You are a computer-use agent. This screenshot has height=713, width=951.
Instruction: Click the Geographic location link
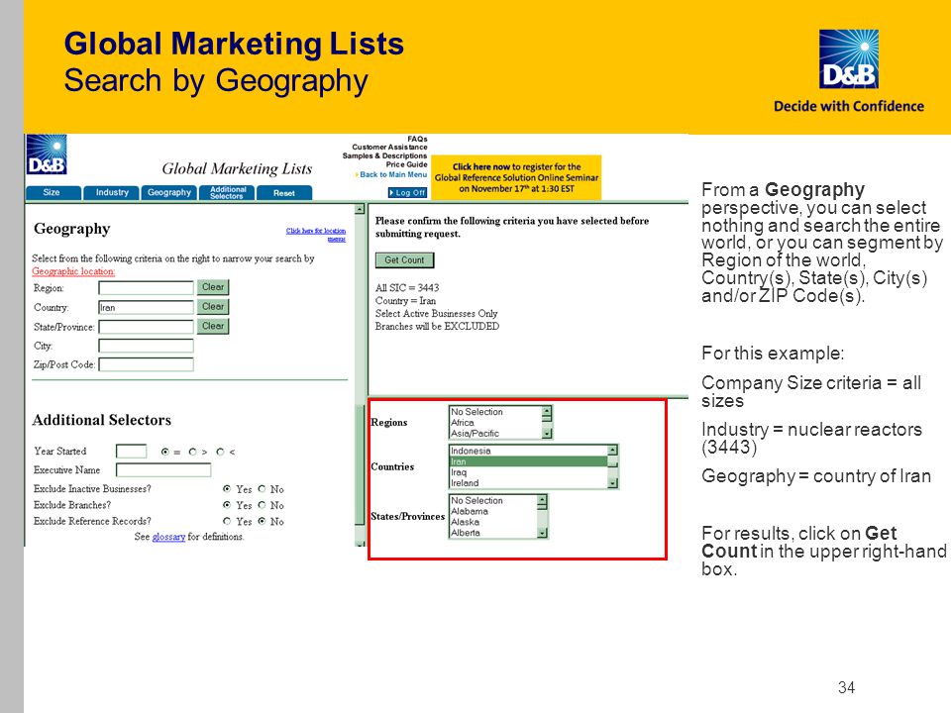72,271
